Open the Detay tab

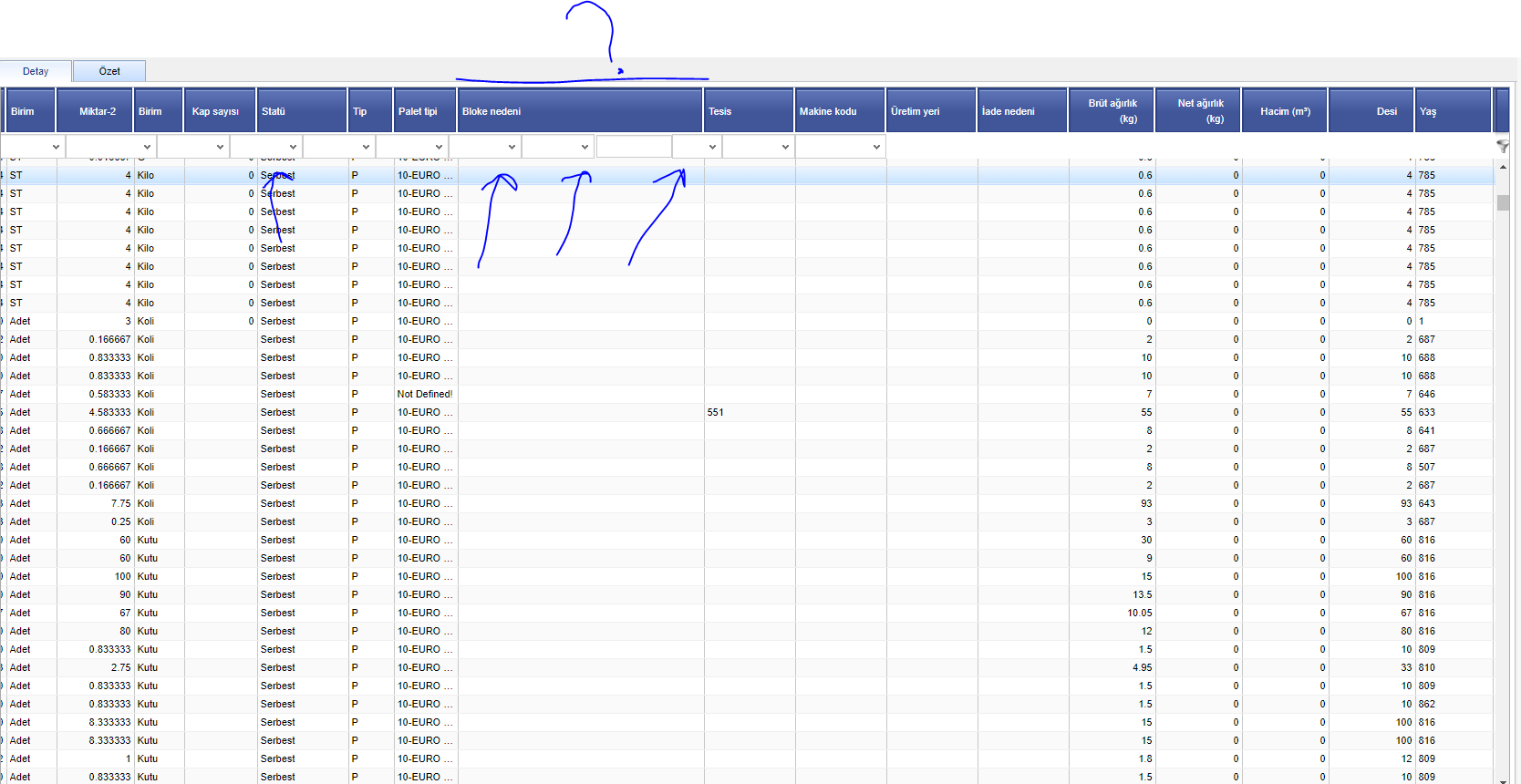coord(36,71)
